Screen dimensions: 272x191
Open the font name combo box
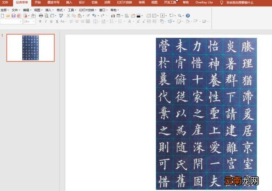click(11, 22)
